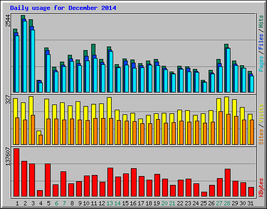Click green weekend day label 6
This screenshot has height=209, width=267.
click(x=56, y=203)
